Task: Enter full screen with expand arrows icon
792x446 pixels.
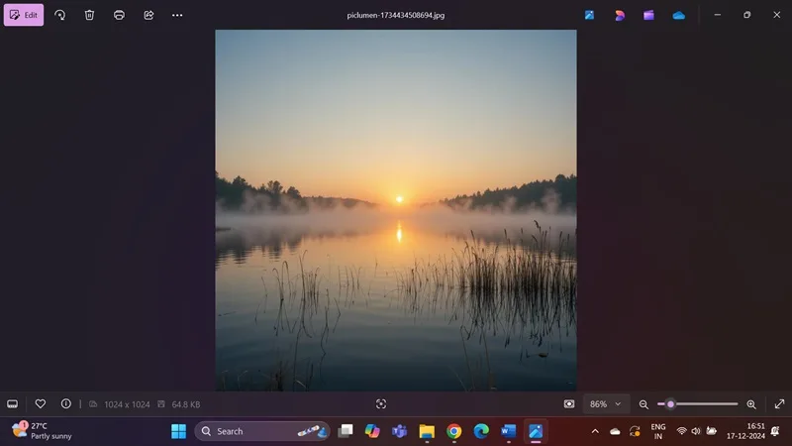Action: point(779,404)
